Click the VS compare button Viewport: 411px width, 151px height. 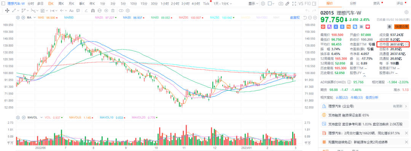(x=301, y=4)
